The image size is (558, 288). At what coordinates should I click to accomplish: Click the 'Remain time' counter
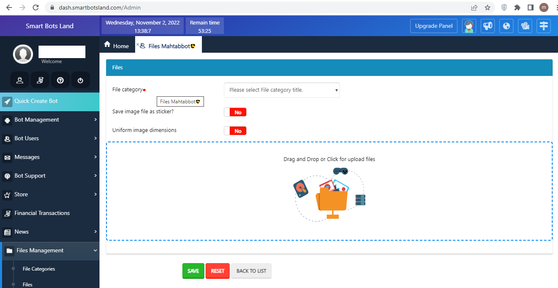tap(205, 26)
